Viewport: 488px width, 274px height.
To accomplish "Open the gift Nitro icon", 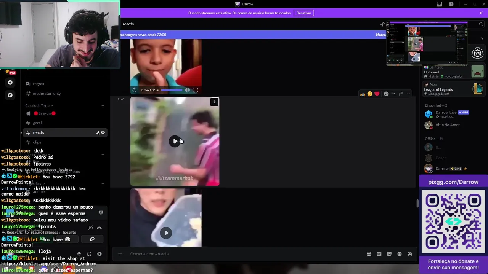I will click(369, 254).
